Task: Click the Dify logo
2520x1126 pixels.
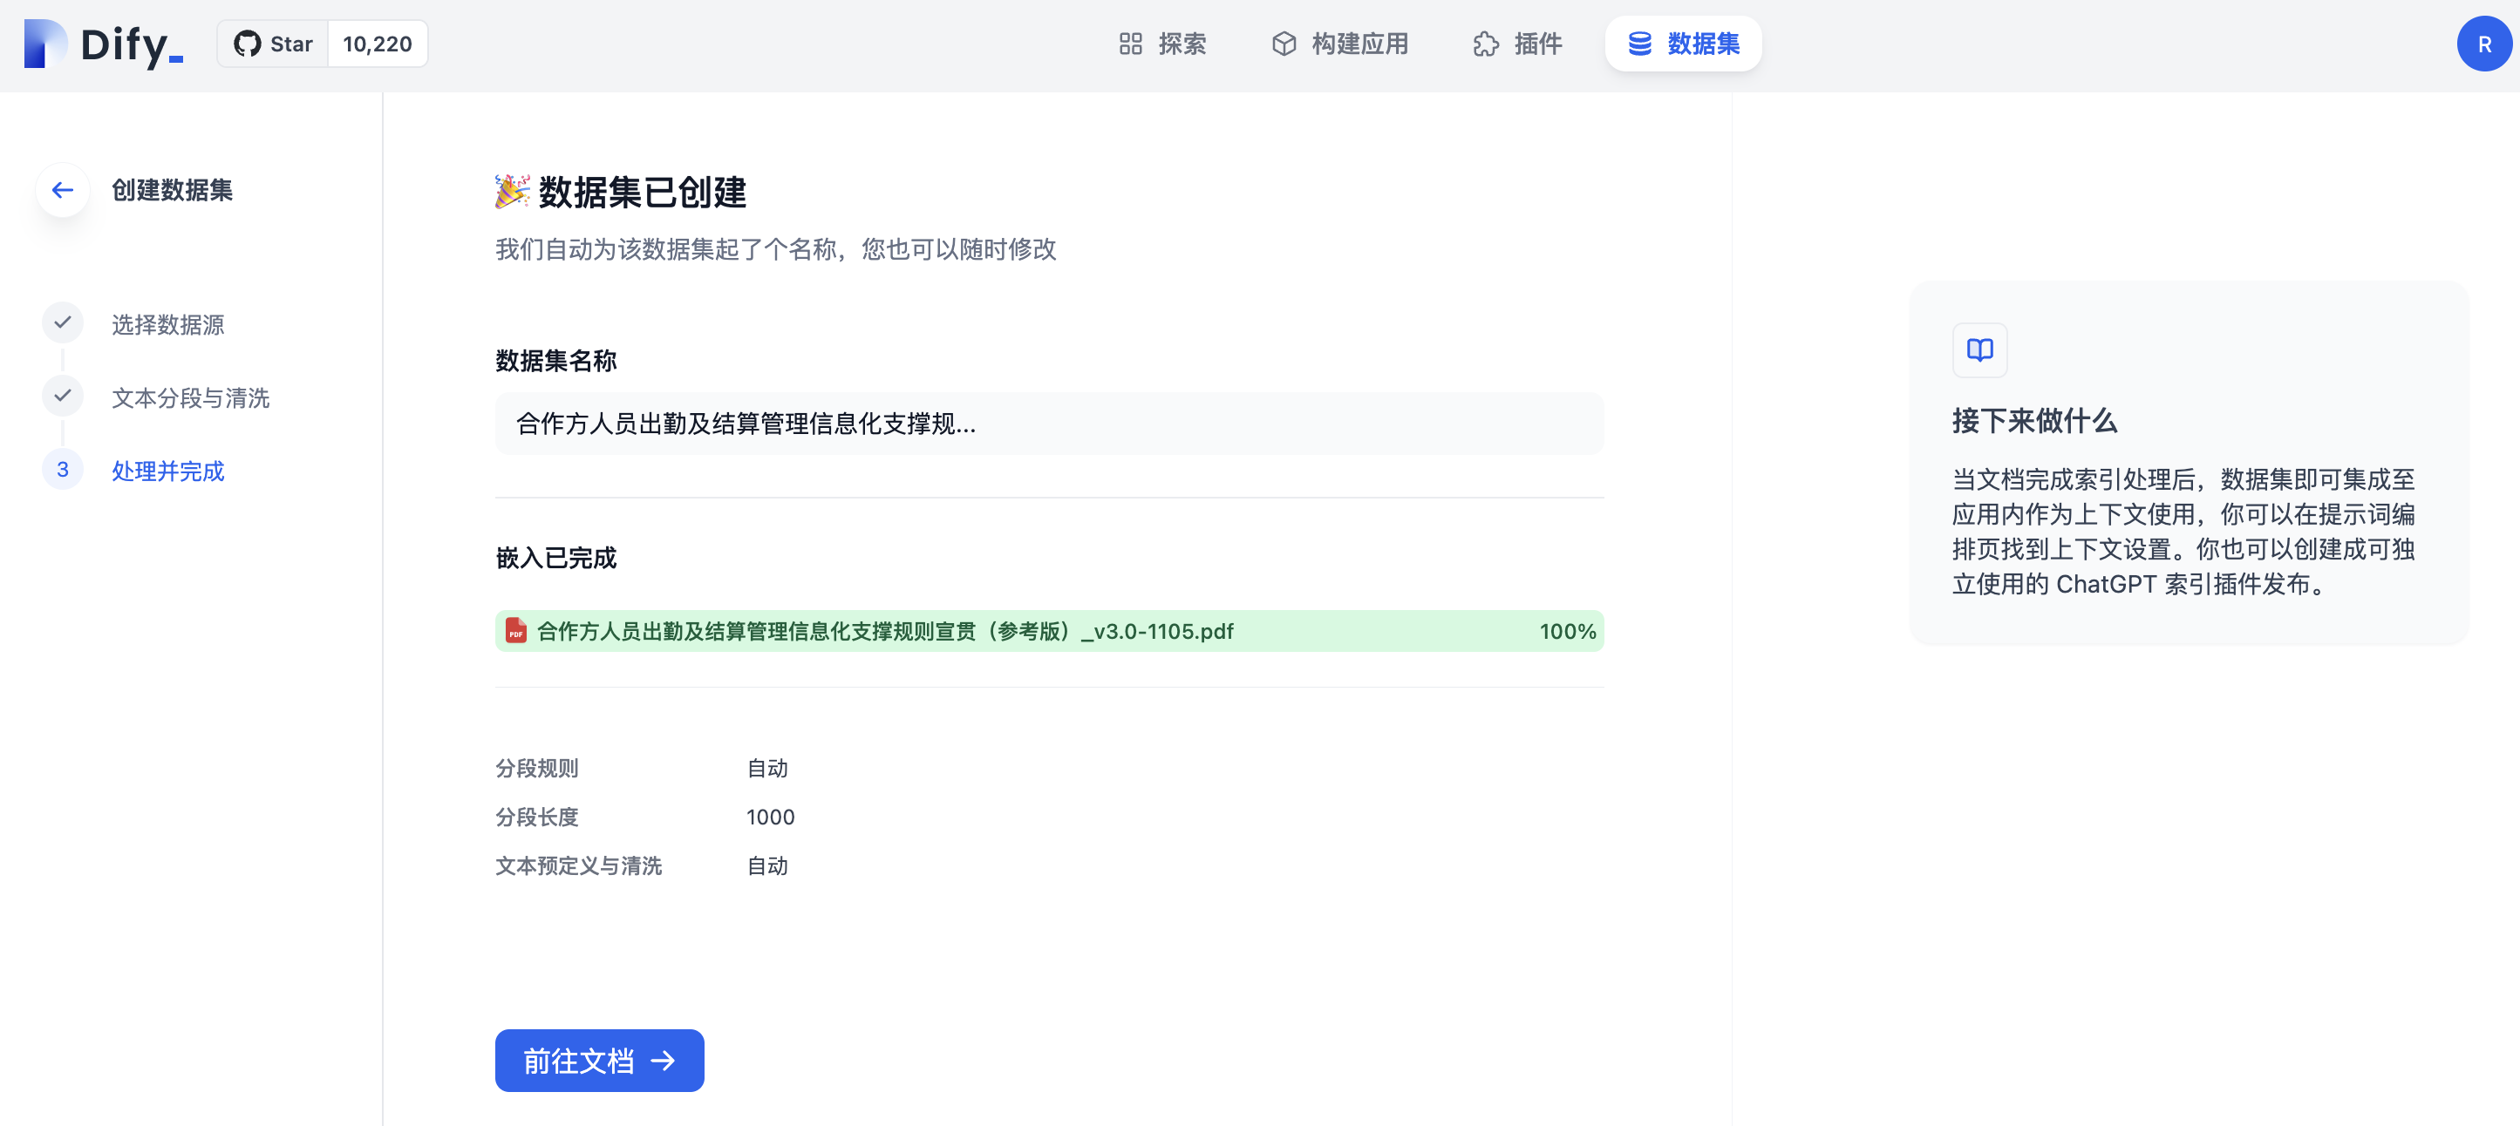Action: [104, 44]
